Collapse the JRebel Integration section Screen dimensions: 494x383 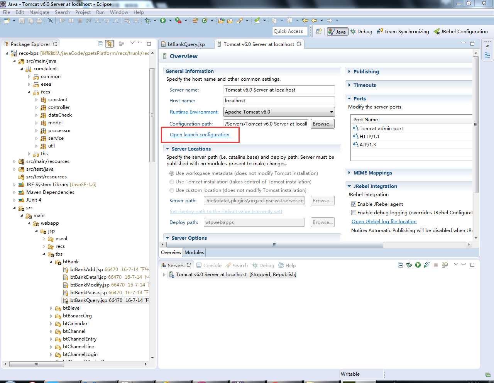(349, 186)
